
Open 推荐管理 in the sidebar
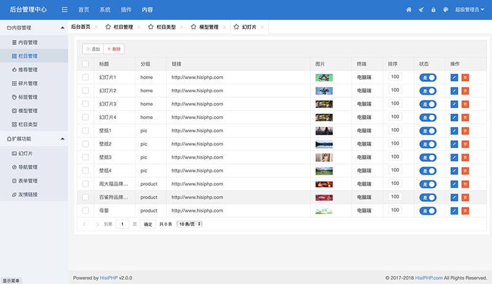34,69
